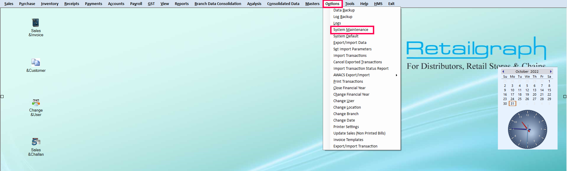The height and width of the screenshot is (171, 567).
Task: Open the Masters menu
Action: (312, 4)
